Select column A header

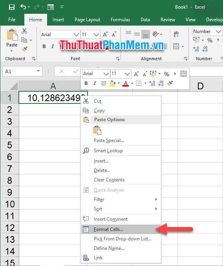[53, 86]
